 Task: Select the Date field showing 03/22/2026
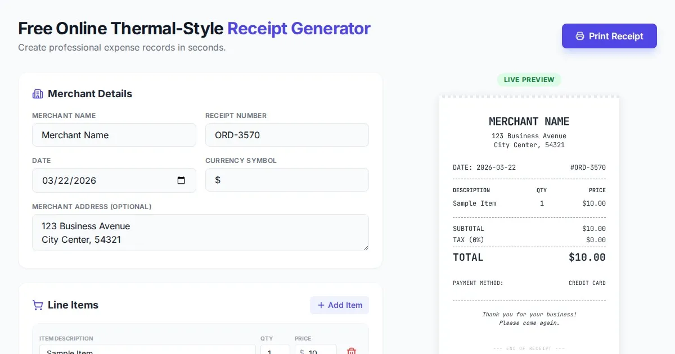(101, 180)
